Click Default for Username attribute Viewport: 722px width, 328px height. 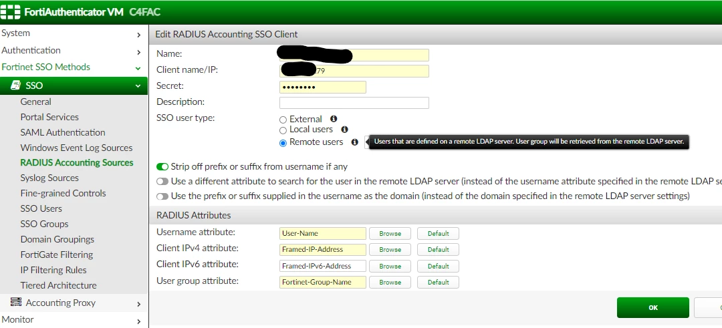coord(438,233)
